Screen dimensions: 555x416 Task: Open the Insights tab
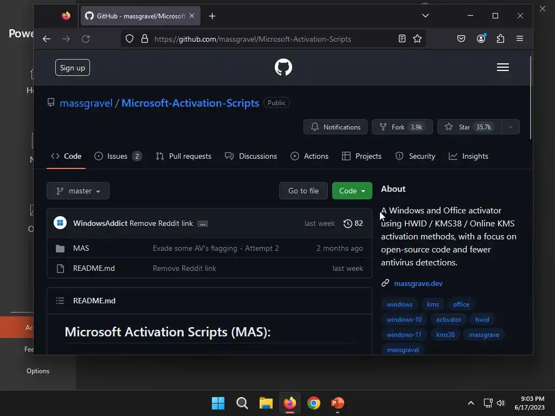pyautogui.click(x=468, y=156)
